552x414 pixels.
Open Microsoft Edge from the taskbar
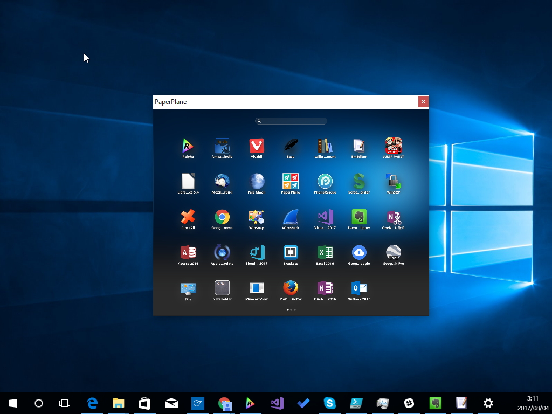click(92, 403)
